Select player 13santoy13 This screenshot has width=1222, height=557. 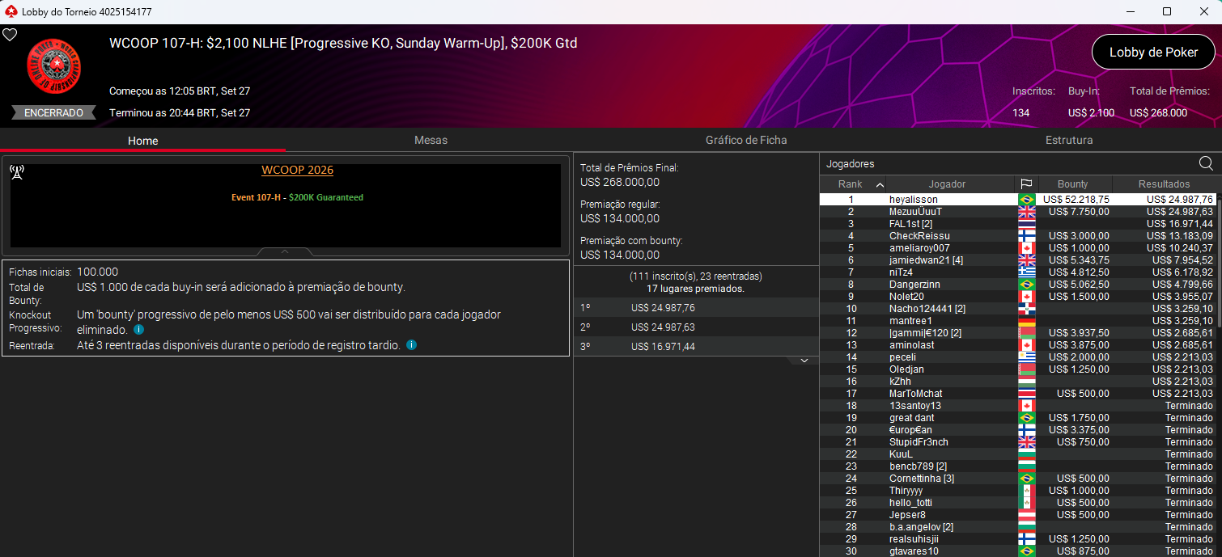point(1018,405)
